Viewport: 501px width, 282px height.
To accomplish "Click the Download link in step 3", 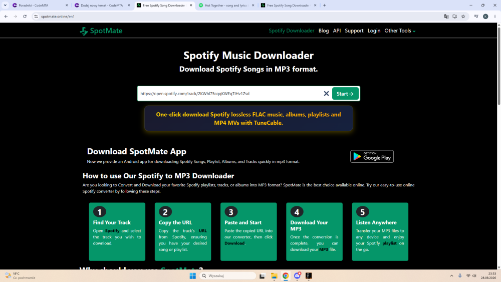I will (x=234, y=243).
